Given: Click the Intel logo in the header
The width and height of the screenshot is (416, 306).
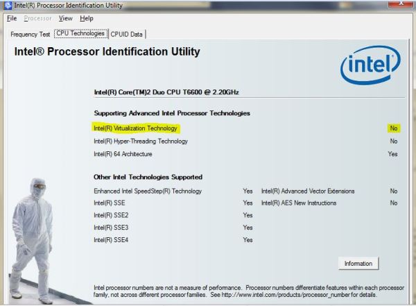Looking at the screenshot, I should (370, 68).
